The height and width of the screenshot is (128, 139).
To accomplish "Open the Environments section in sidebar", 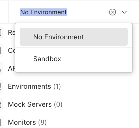I will (x=34, y=86).
